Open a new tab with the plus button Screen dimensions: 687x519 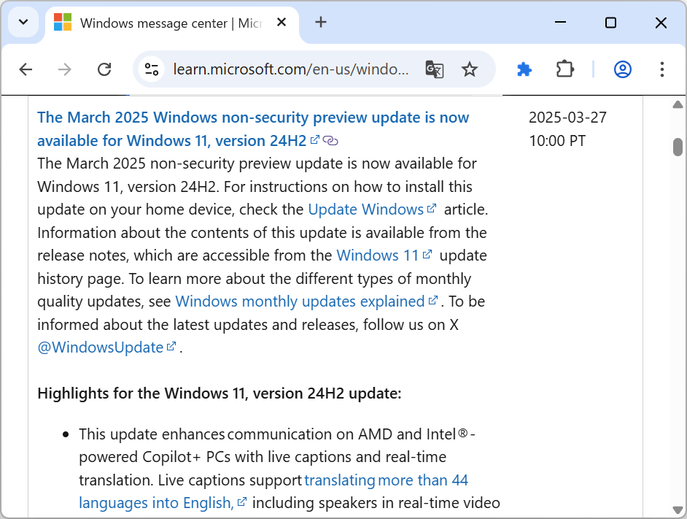click(321, 22)
